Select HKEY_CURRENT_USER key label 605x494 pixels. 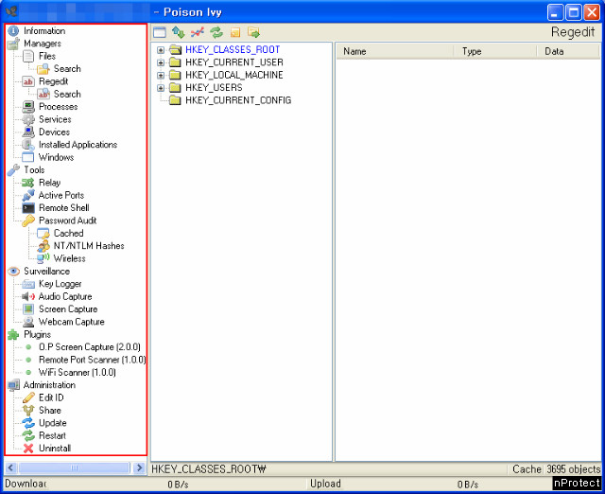[x=233, y=62]
